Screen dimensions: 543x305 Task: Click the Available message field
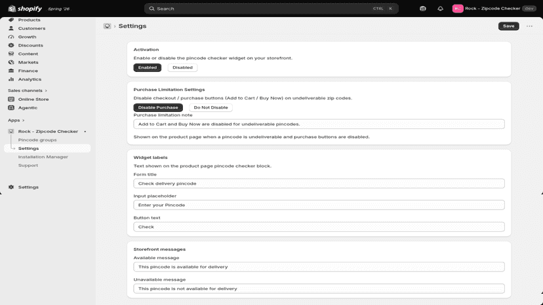(x=319, y=267)
